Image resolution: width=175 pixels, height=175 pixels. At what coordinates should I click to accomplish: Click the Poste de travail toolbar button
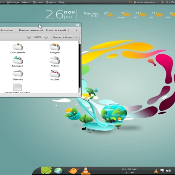click(56, 30)
